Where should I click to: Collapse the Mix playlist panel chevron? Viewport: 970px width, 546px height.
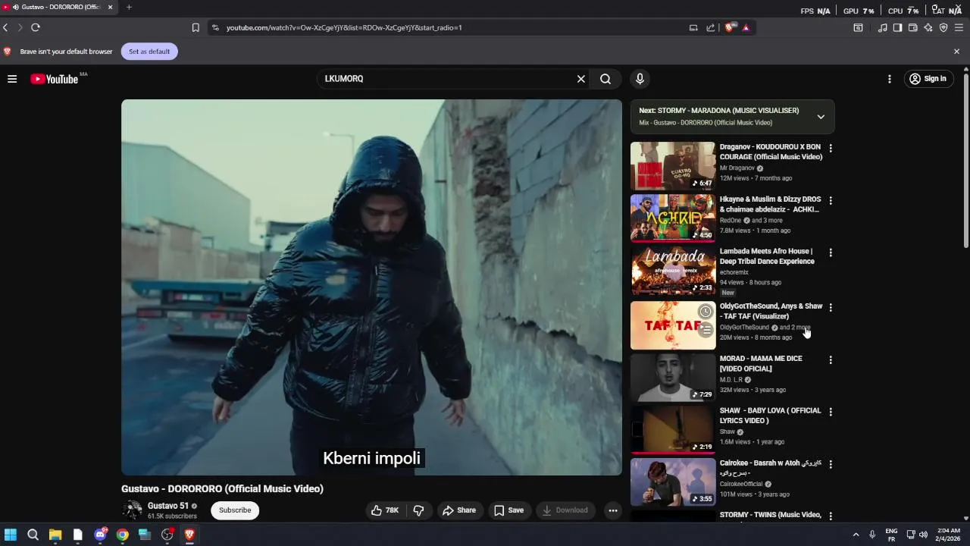821,117
